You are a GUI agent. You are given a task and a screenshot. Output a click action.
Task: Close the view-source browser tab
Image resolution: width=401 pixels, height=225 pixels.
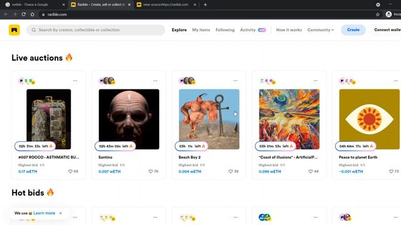click(x=195, y=4)
